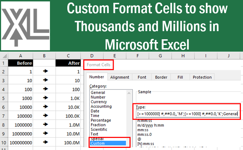Select Currency category

pos(108,102)
